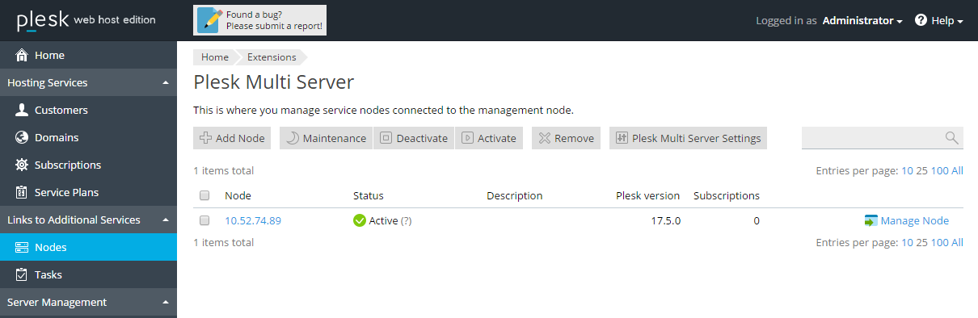978x318 pixels.
Task: Click the Customers person icon
Action: [x=22, y=110]
